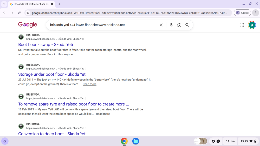Open 'Storage under boot floor - Skoda Yeti'

53,74
